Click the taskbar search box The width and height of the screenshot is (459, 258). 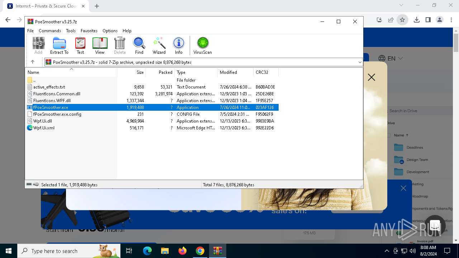click(69, 251)
